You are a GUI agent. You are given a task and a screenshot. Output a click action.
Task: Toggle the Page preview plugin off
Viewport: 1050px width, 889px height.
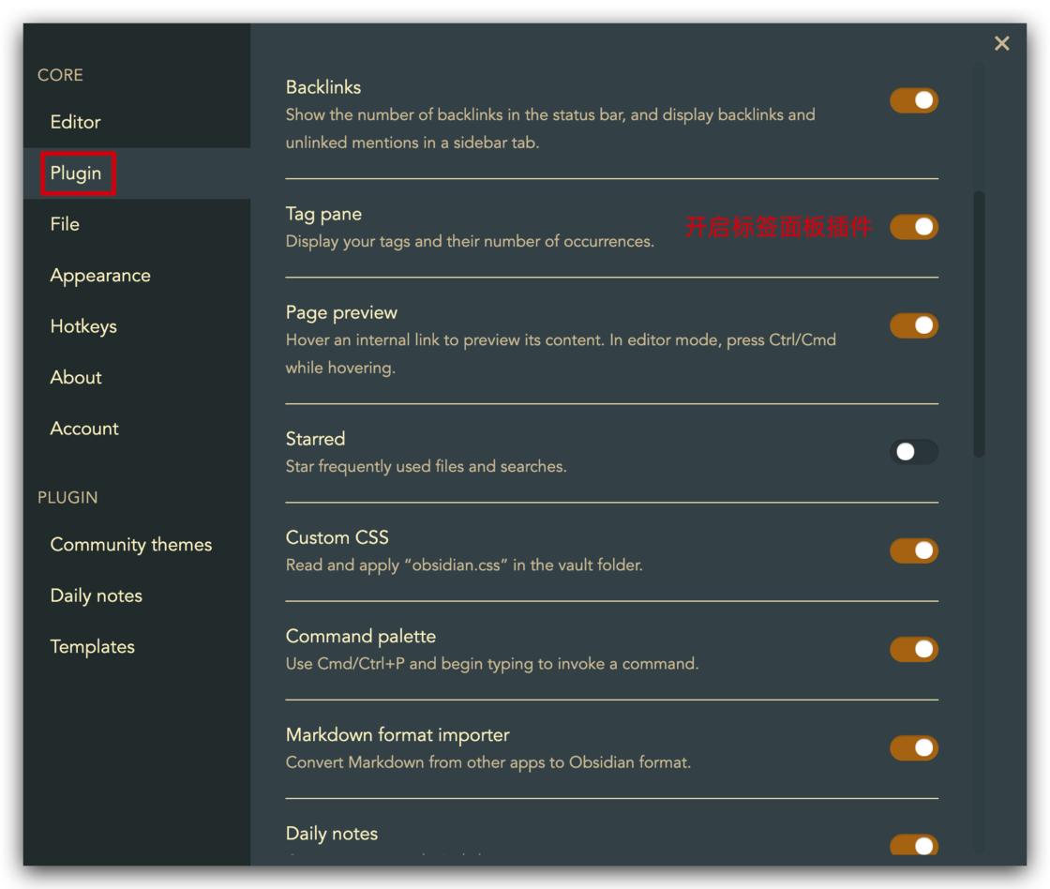pyautogui.click(x=913, y=325)
